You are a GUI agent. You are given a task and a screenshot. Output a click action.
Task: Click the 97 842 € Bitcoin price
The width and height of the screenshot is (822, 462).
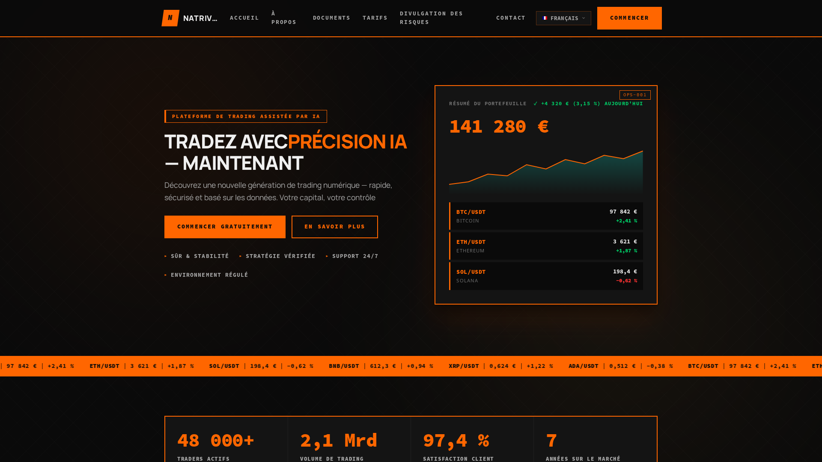623,212
